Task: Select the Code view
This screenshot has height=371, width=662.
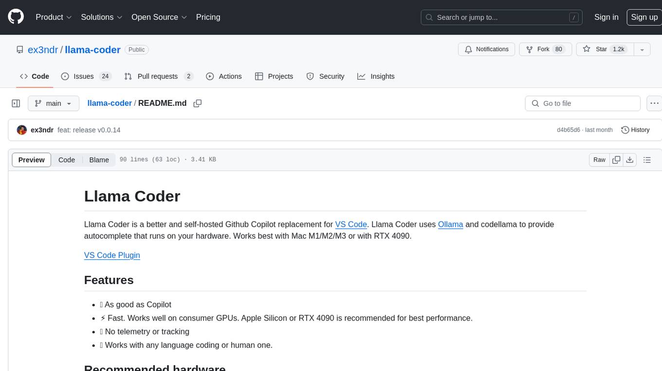Action: (x=67, y=160)
